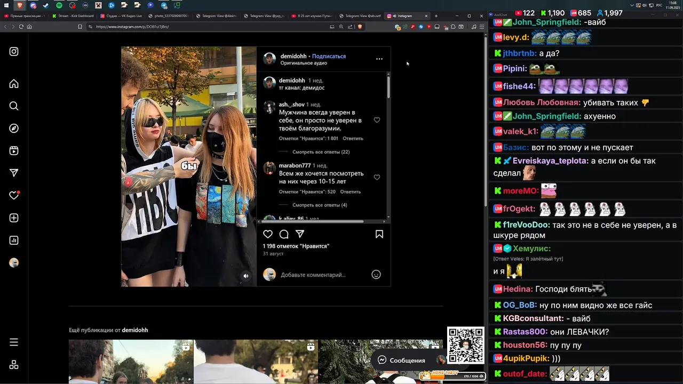Like the marabon777 comment
This screenshot has width=683, height=384.
(x=377, y=177)
